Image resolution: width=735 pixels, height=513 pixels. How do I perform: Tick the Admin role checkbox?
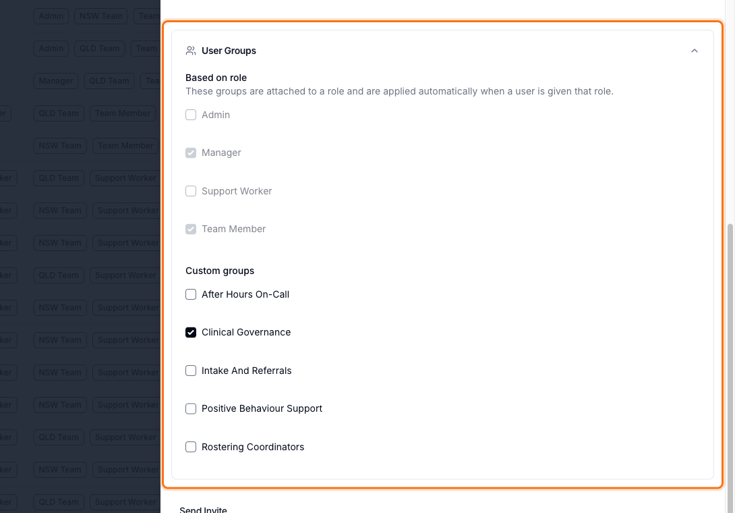(x=191, y=115)
